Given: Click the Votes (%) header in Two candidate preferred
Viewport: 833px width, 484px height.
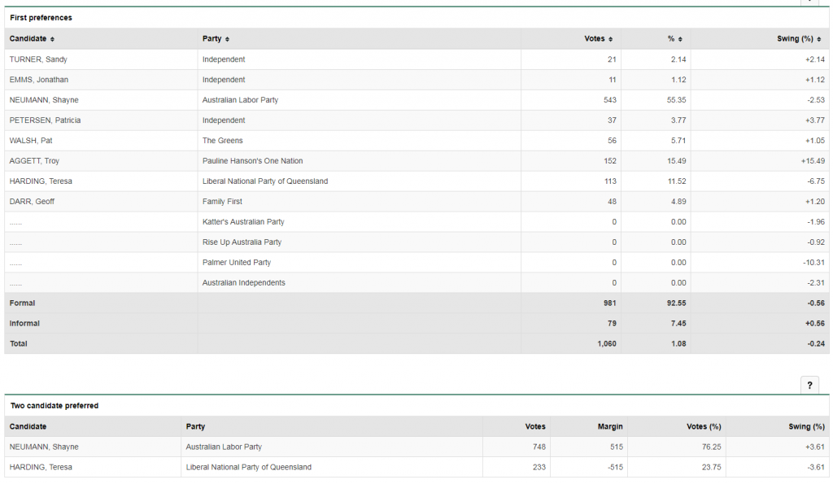Looking at the screenshot, I should tap(703, 426).
